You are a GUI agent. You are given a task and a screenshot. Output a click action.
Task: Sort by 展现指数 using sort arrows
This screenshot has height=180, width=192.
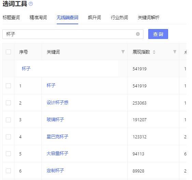coord(154,52)
